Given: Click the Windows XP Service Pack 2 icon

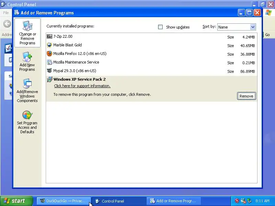Looking at the screenshot, I should [49, 79].
